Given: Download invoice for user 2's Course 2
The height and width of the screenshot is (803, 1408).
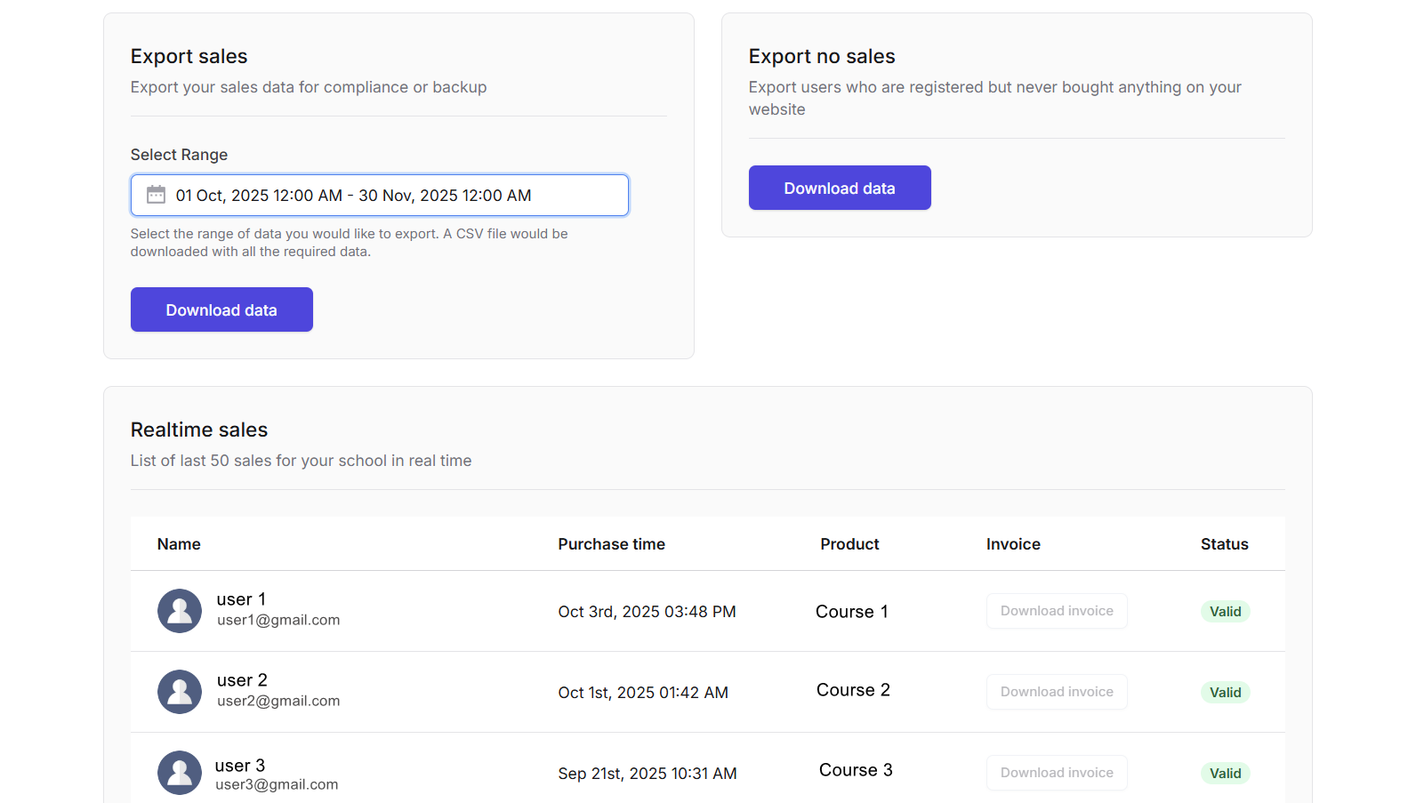Looking at the screenshot, I should tap(1057, 692).
